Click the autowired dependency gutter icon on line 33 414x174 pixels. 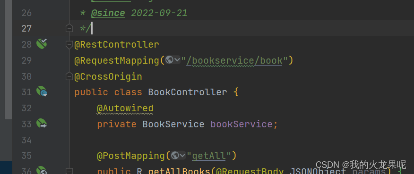(42, 123)
